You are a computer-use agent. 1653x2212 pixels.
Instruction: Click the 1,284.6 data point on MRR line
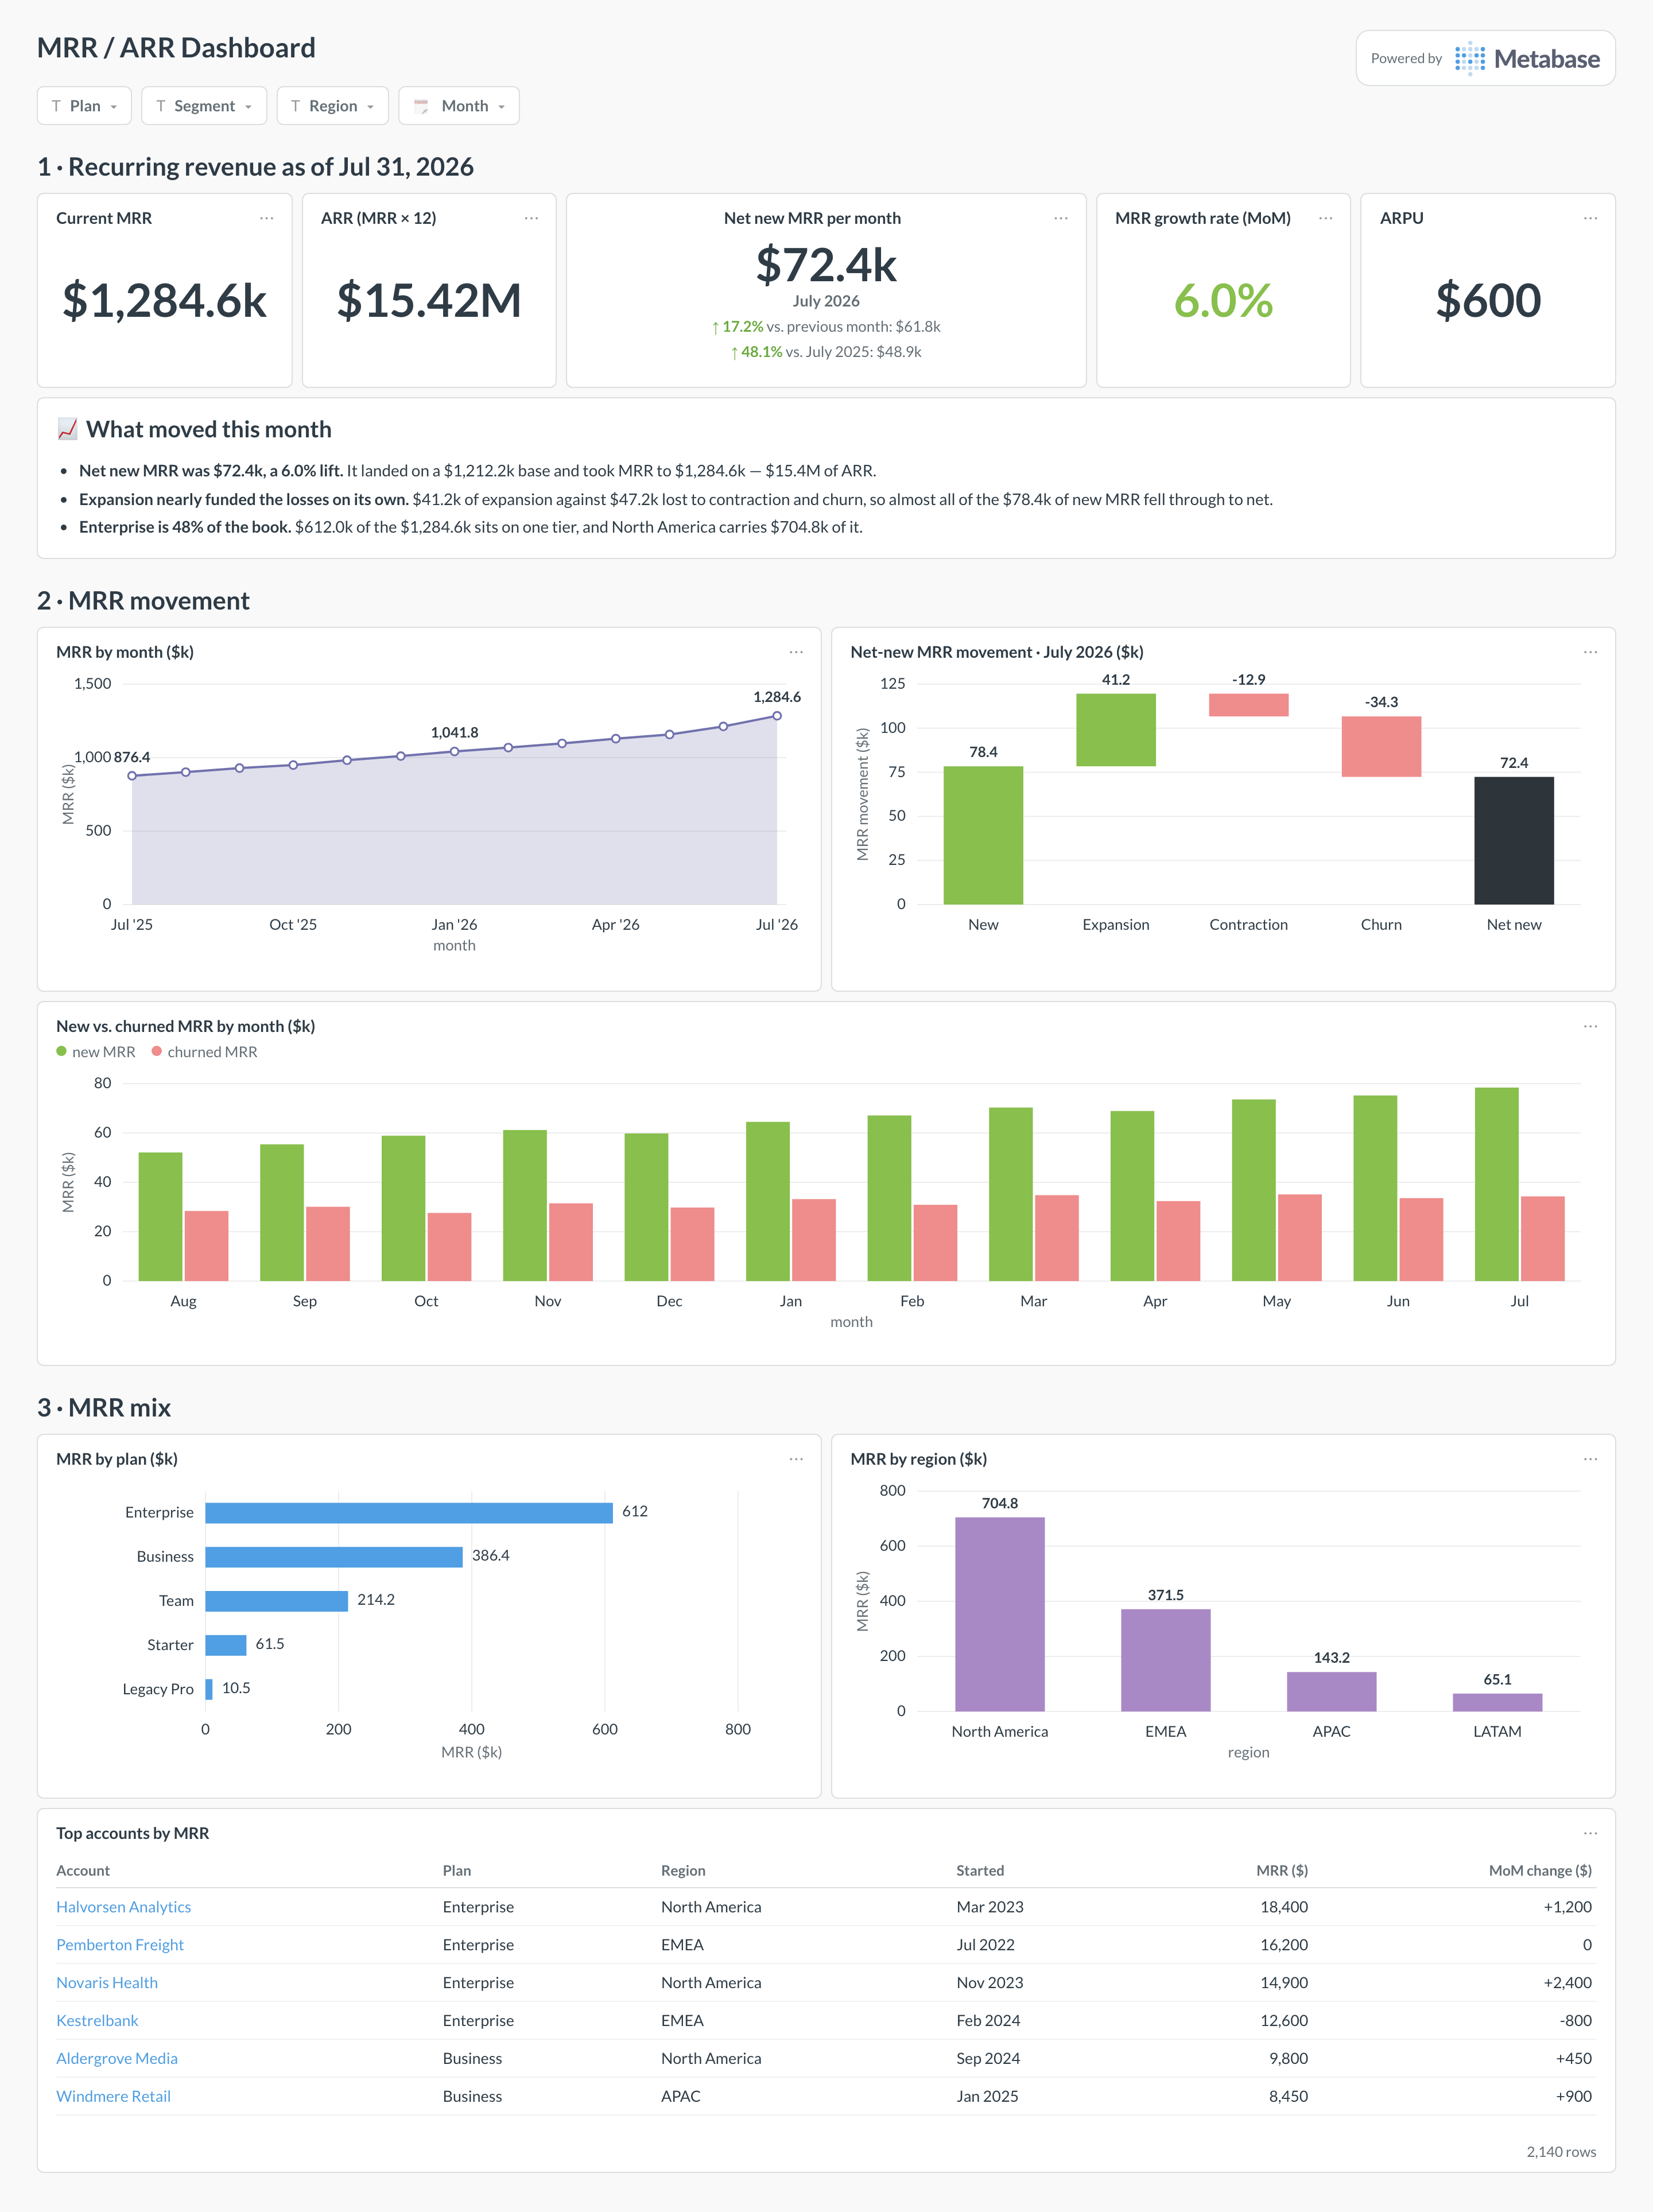coord(777,716)
